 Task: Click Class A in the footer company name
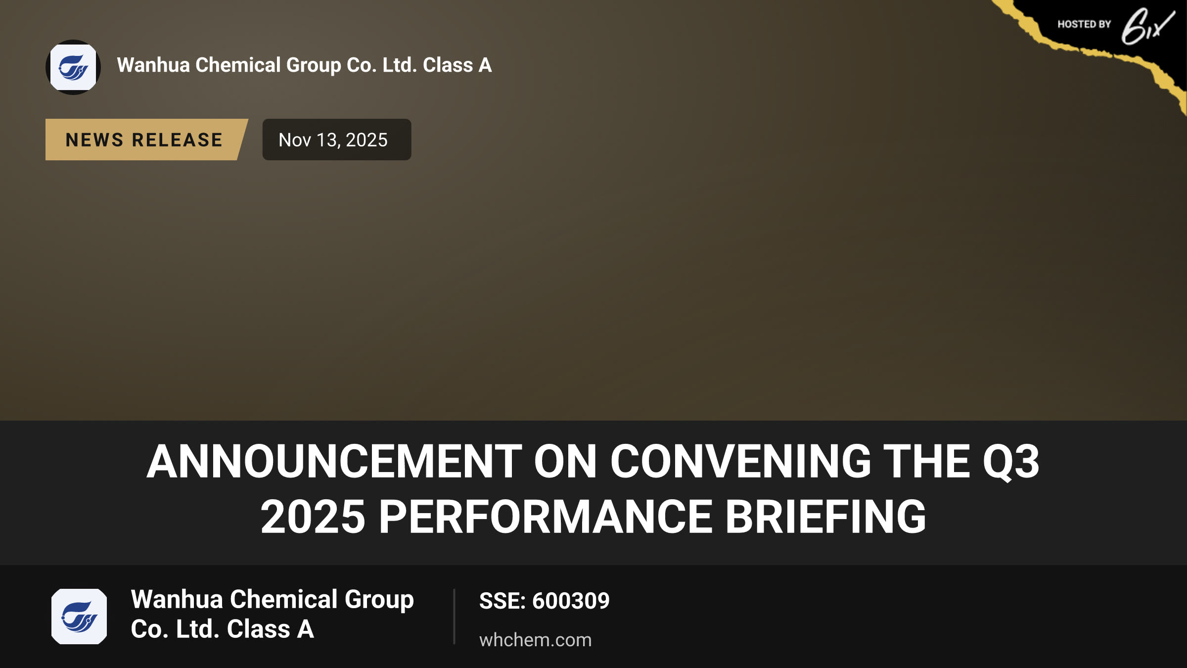click(270, 629)
